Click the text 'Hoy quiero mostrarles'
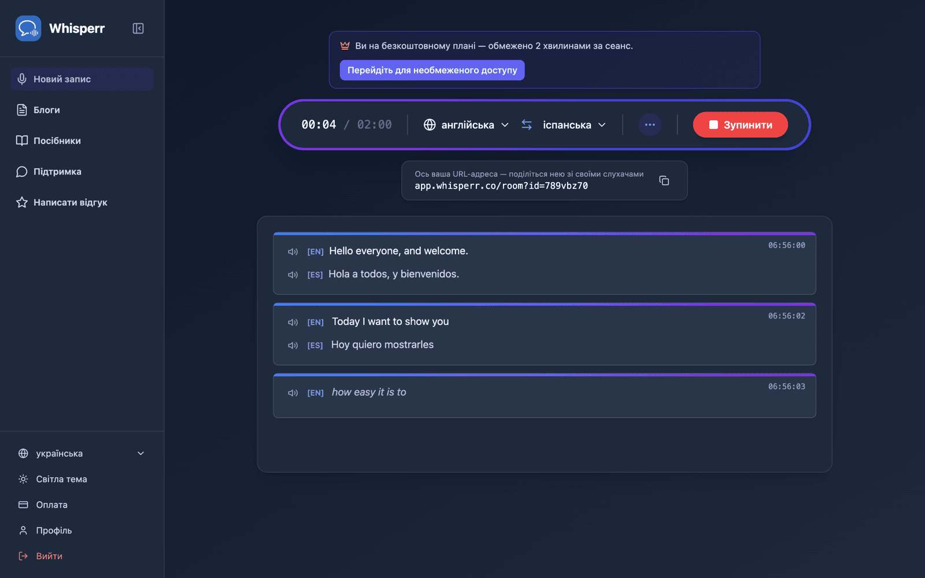The width and height of the screenshot is (925, 578). (x=382, y=344)
